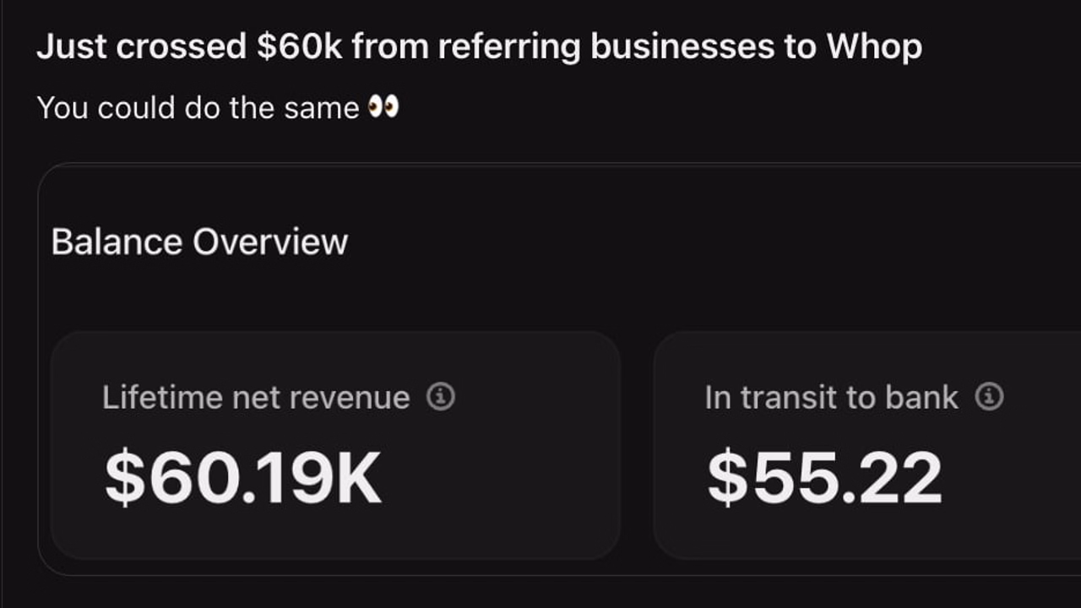Open the In transit to bank card
Viewport: 1081px width, 608px height.
pos(867,445)
